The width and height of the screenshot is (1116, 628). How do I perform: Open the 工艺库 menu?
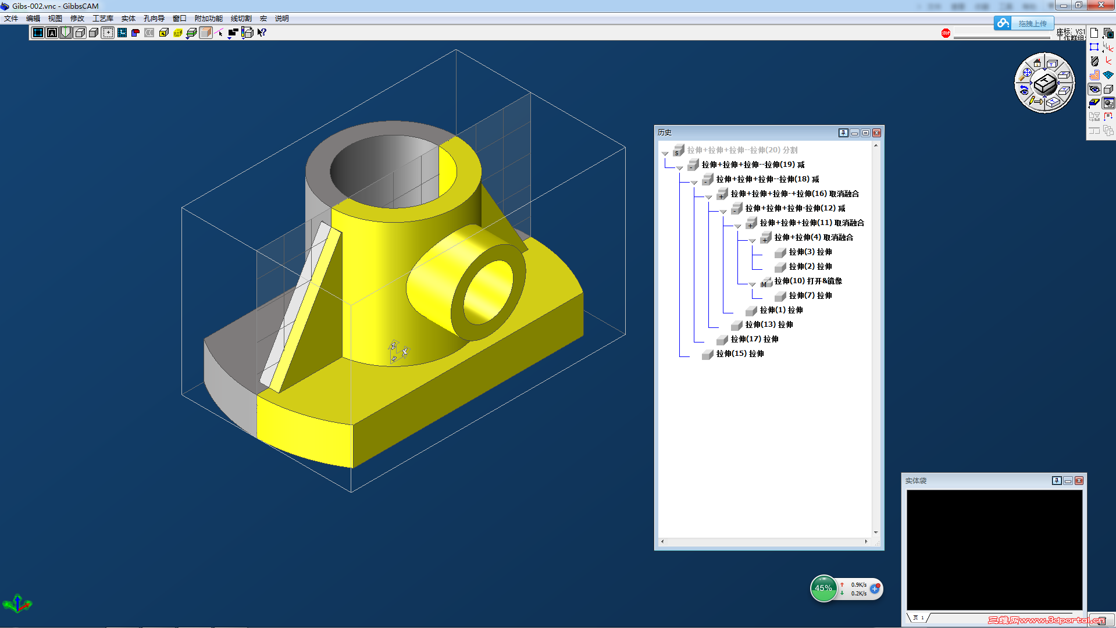tap(103, 19)
